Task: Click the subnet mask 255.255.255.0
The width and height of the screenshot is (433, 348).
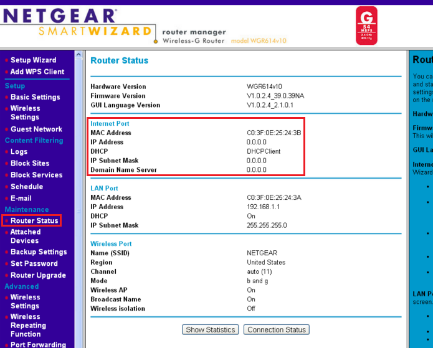Action: pyautogui.click(x=267, y=225)
